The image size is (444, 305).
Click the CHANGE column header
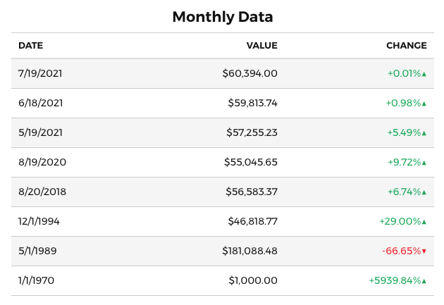tap(406, 46)
